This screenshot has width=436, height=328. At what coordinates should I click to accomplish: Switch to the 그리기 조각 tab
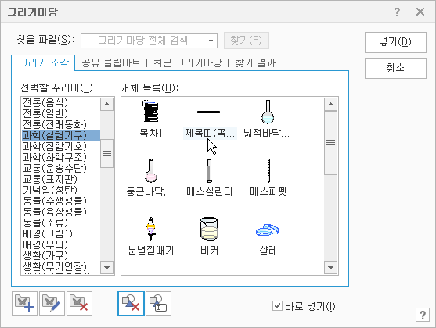click(43, 62)
